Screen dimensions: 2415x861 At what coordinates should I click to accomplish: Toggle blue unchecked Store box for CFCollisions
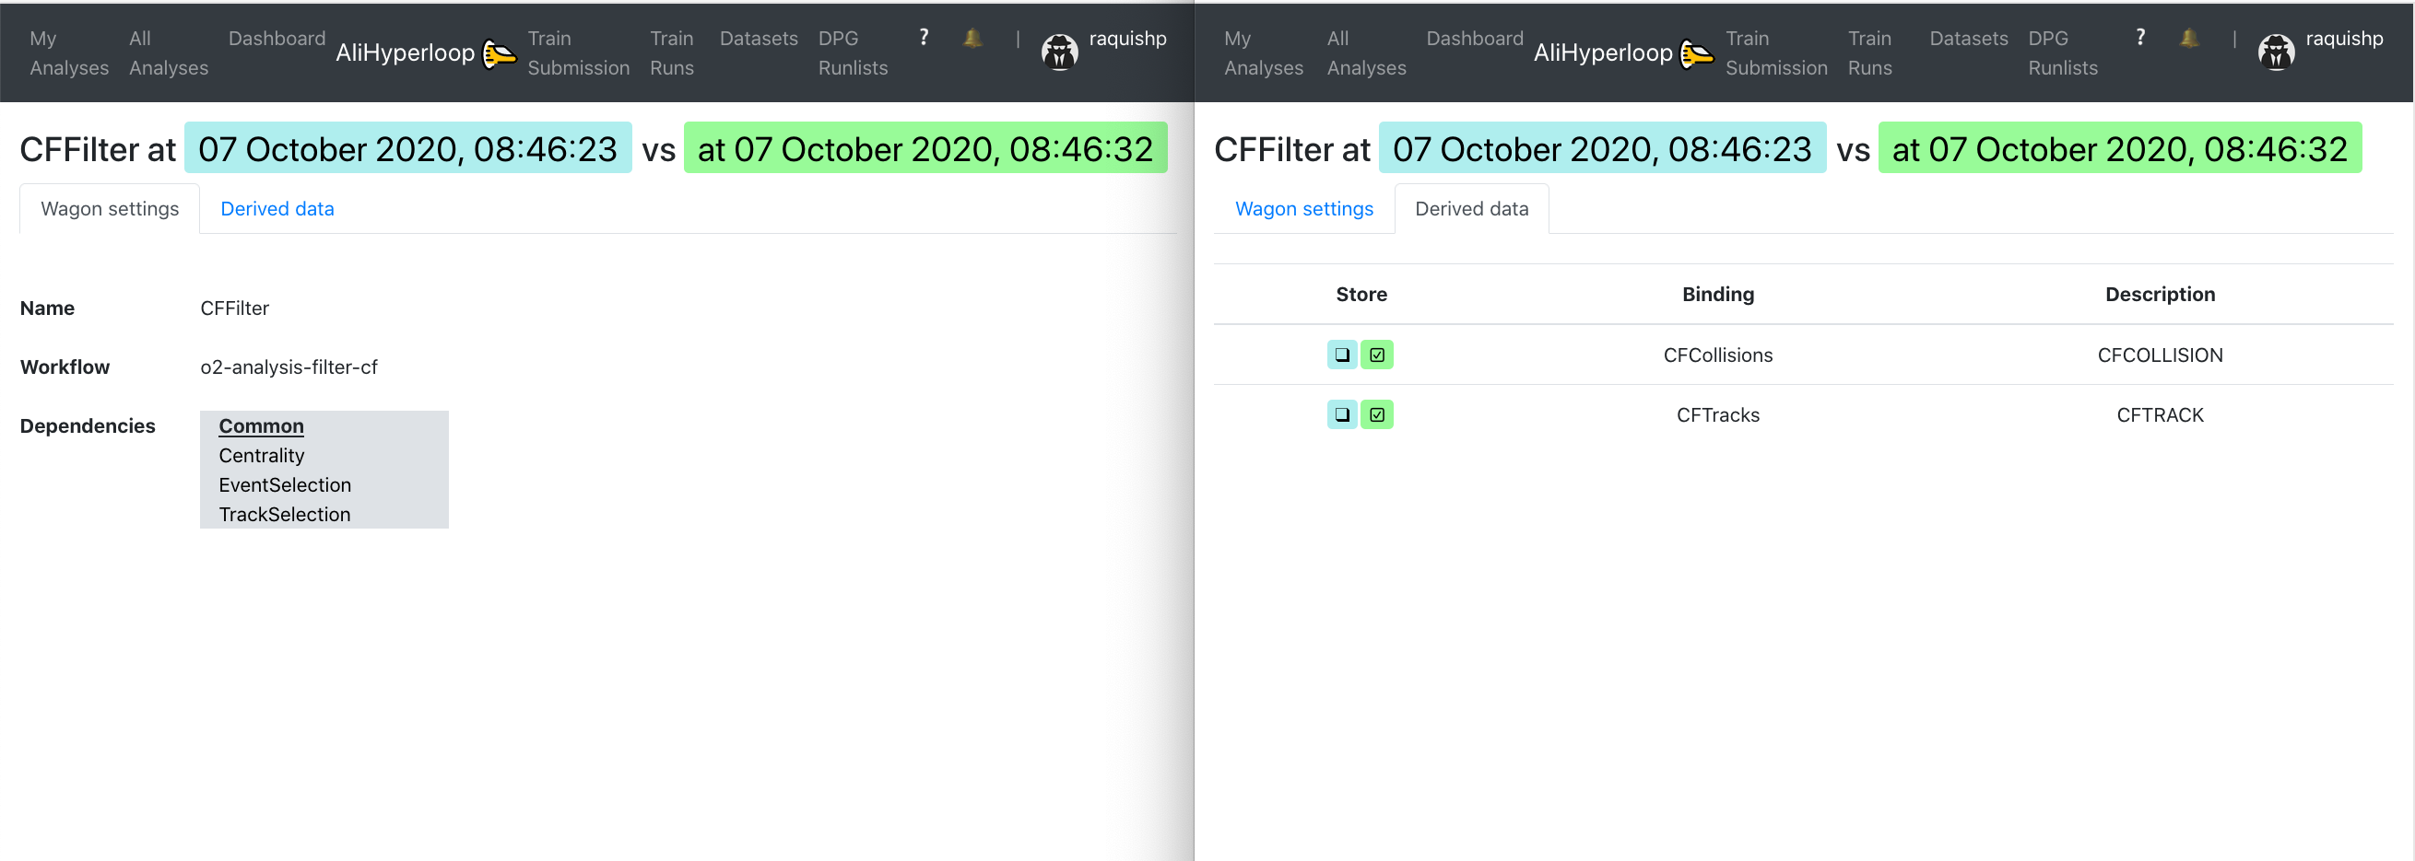tap(1341, 355)
